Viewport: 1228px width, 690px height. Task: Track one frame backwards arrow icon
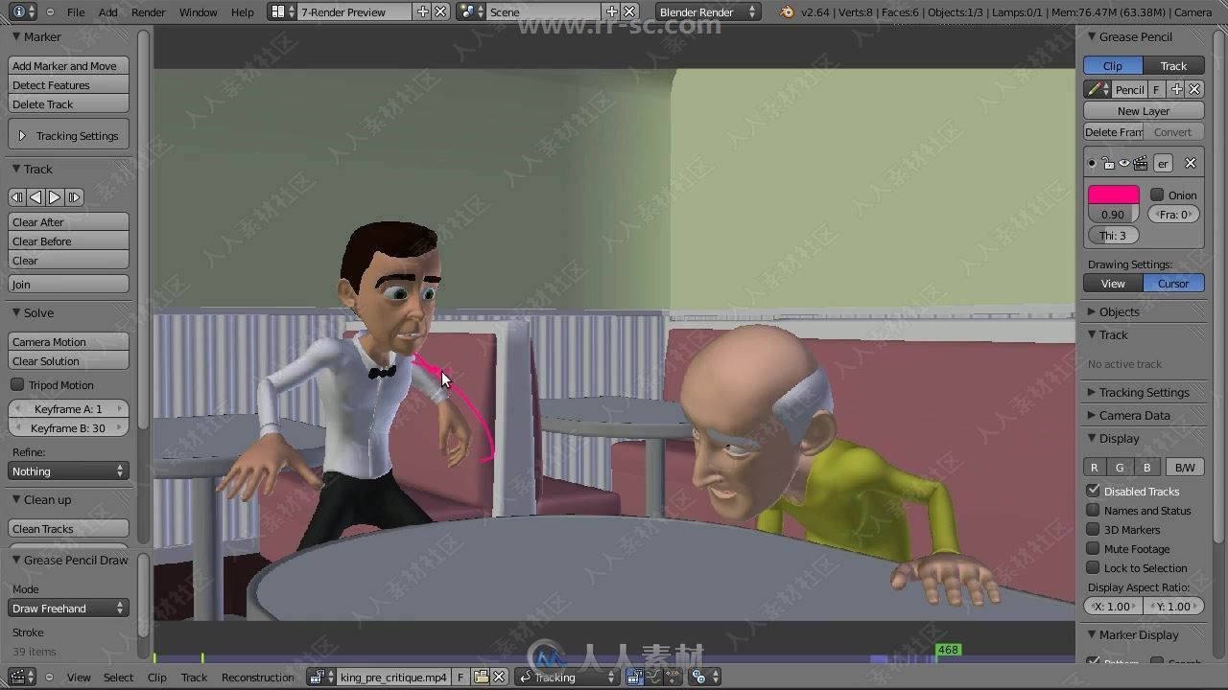35,197
